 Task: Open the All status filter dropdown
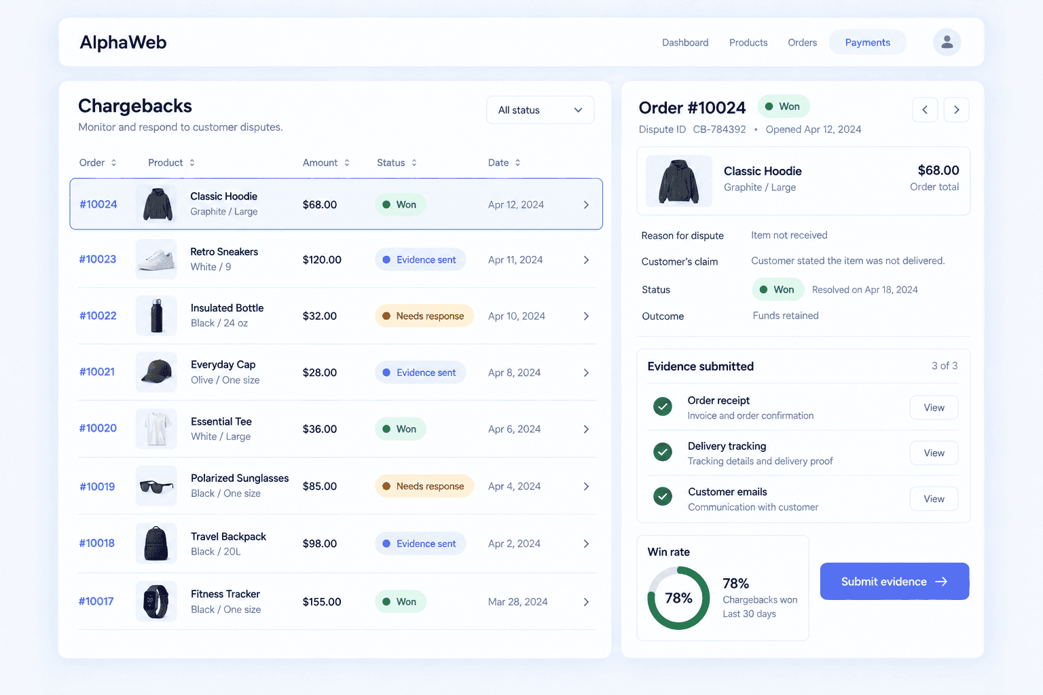pyautogui.click(x=541, y=110)
